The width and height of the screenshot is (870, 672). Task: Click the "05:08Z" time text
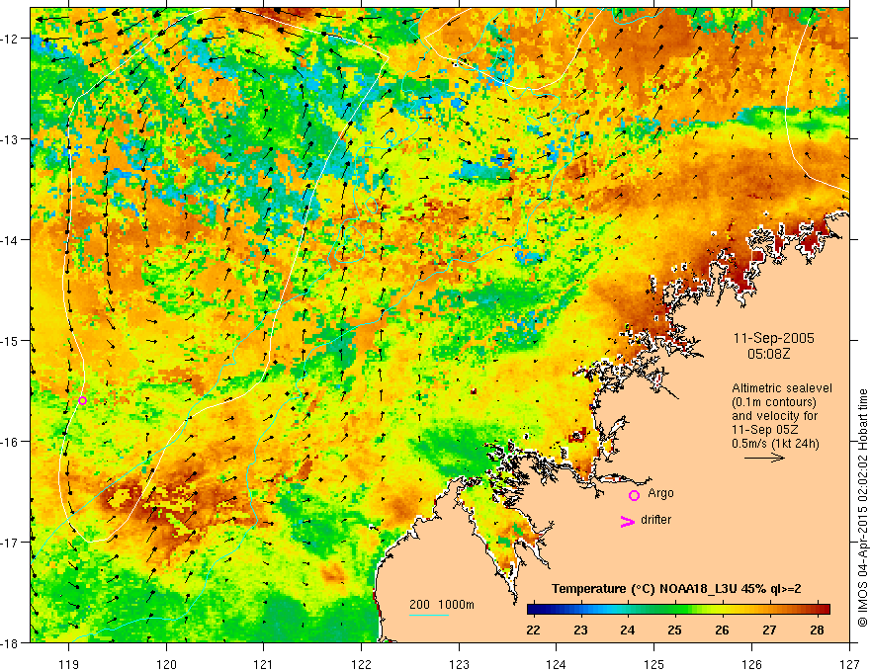768,353
